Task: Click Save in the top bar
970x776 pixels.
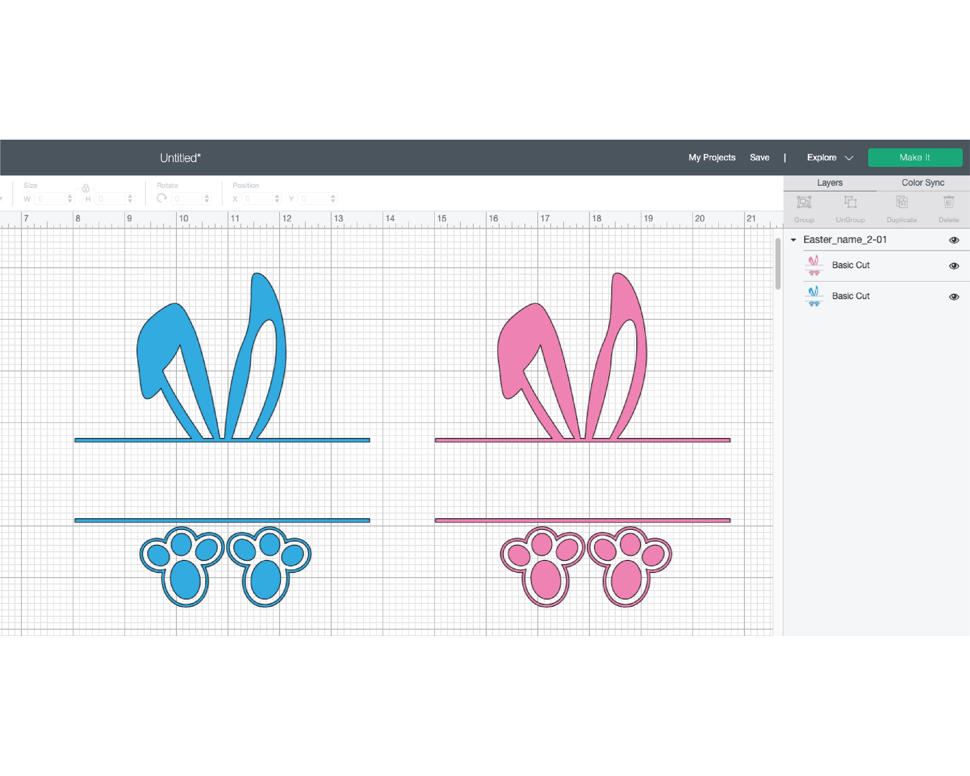Action: click(x=760, y=157)
